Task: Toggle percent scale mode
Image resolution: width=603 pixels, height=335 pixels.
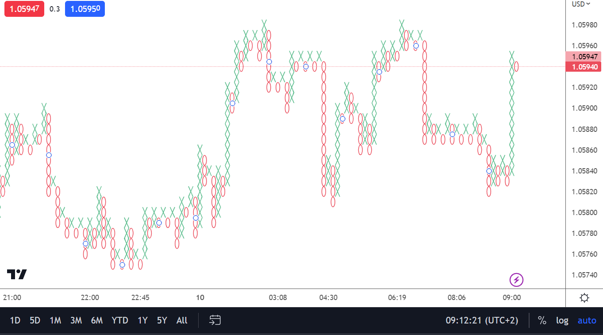Action: coord(542,320)
